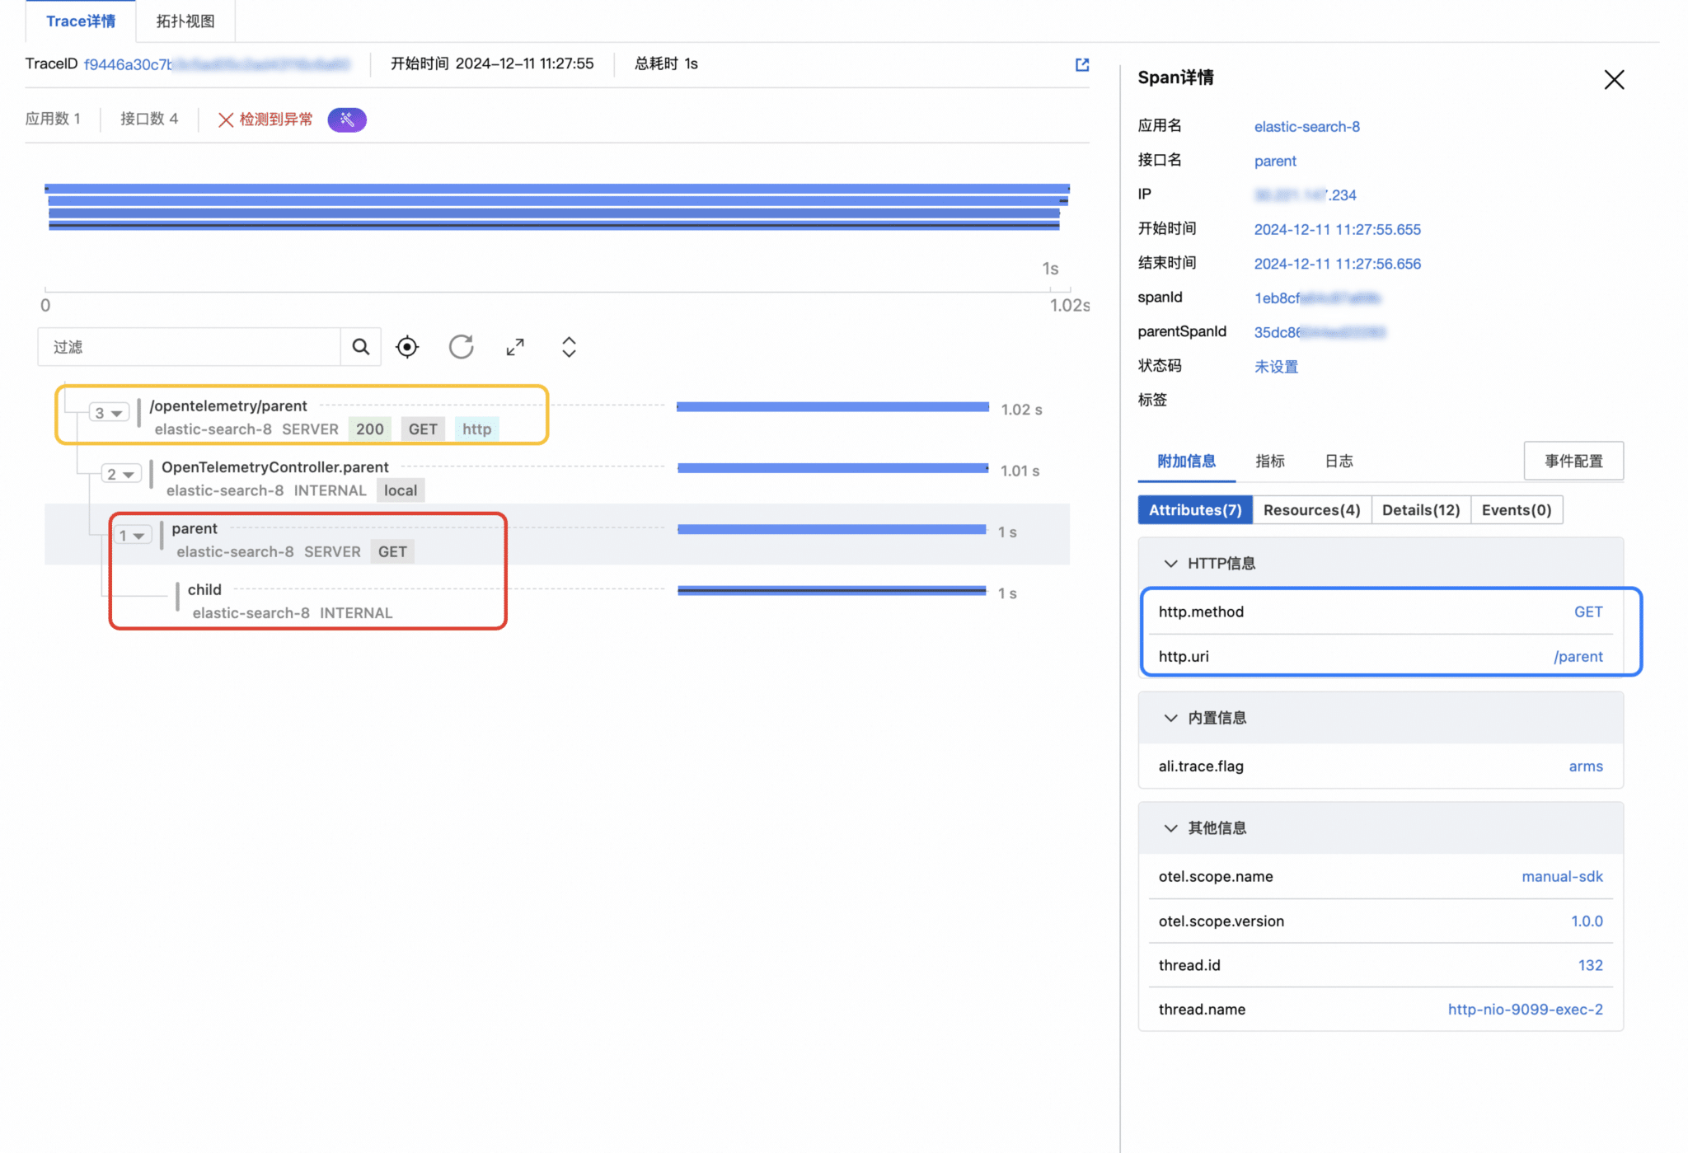
Task: Click the otel.scope.name manual-sdk value
Action: (x=1562, y=877)
